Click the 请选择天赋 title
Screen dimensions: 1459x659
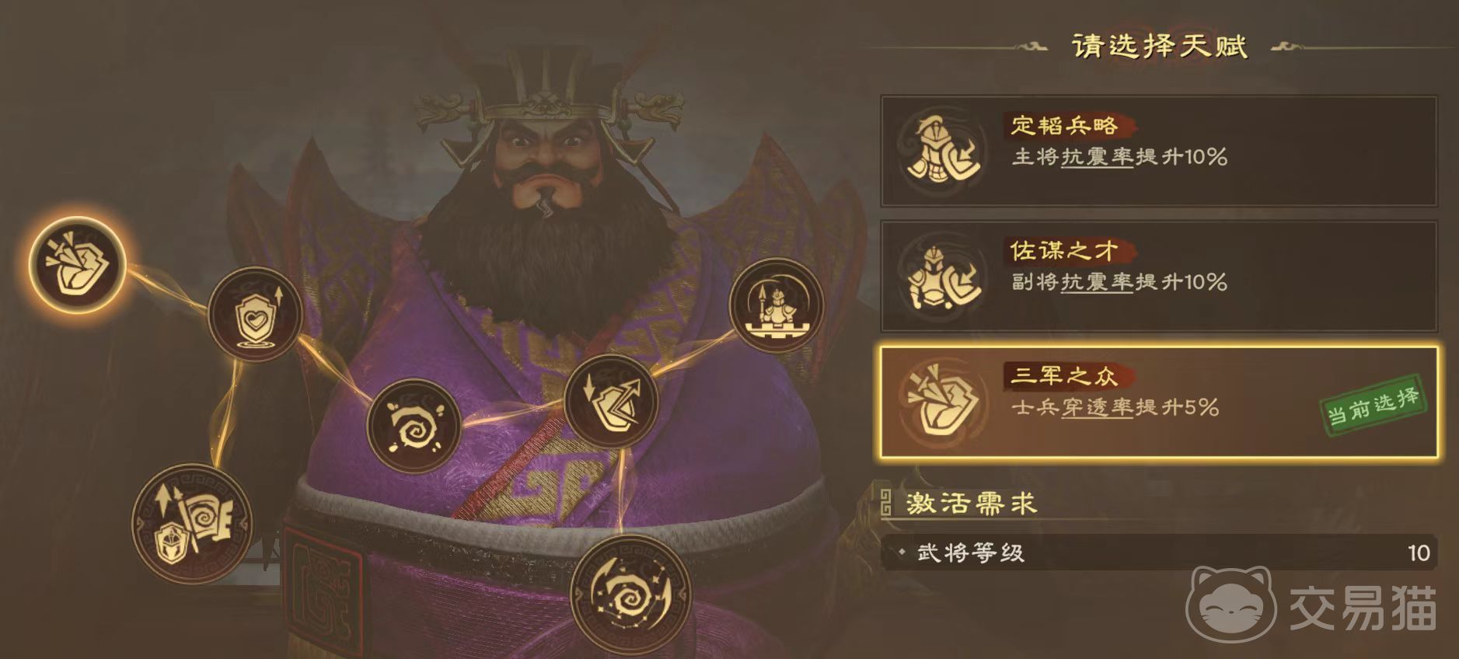[1160, 47]
